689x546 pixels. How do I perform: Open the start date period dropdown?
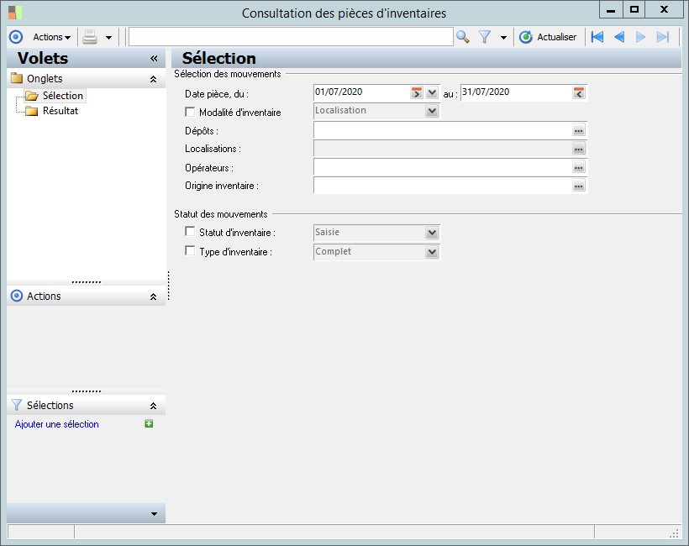click(433, 92)
